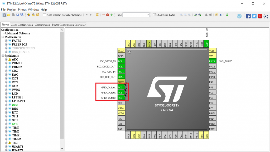Screen dimensions: 270x152
Task: Open the Load Project folder icon
Action: (9, 15)
